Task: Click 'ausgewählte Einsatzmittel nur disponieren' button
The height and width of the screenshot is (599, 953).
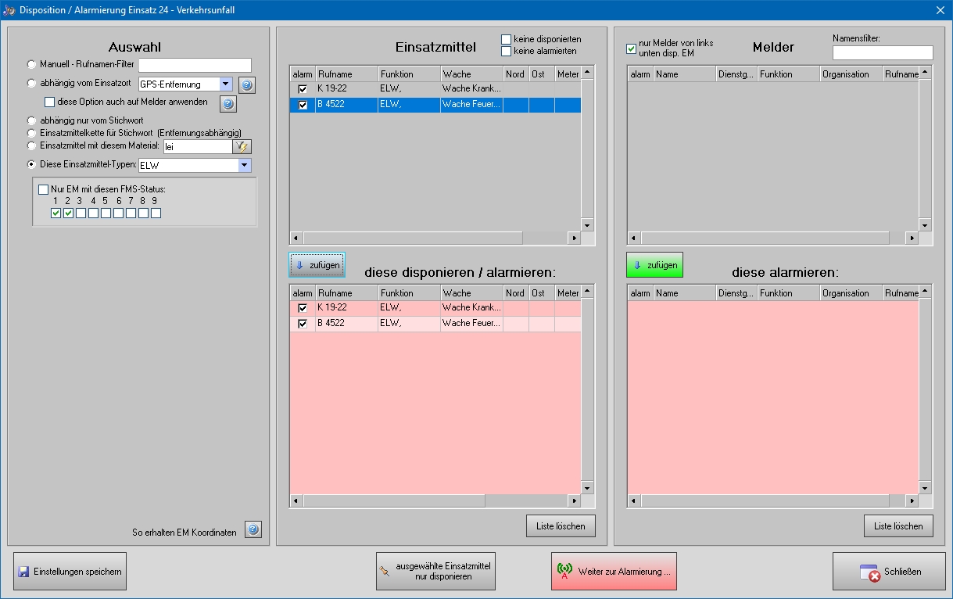Action: [435, 572]
